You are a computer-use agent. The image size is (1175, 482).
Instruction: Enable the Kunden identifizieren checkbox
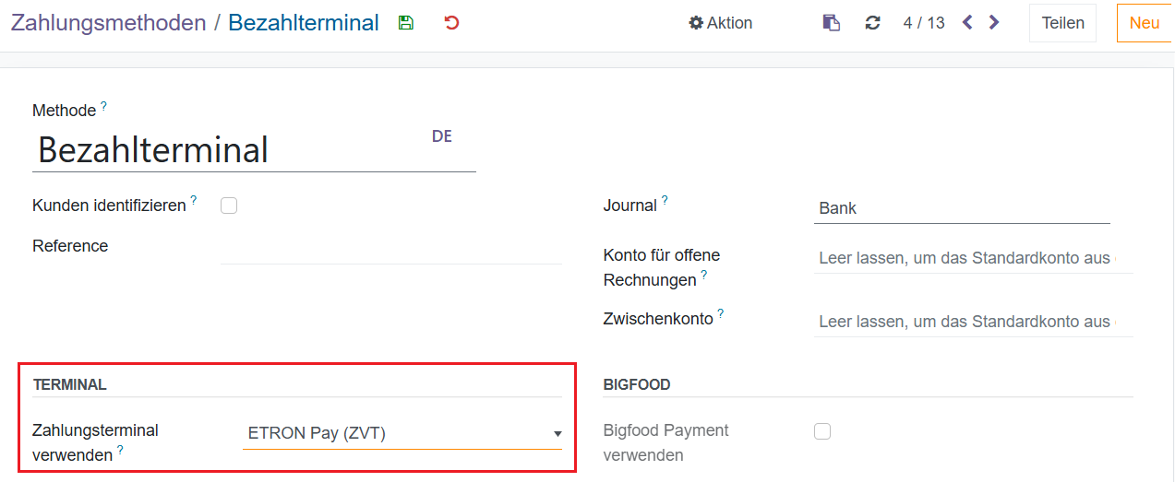[229, 206]
